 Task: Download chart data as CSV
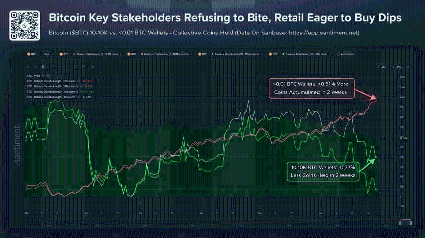tap(382, 67)
